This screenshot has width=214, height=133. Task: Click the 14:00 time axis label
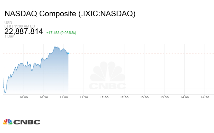coord(185,97)
